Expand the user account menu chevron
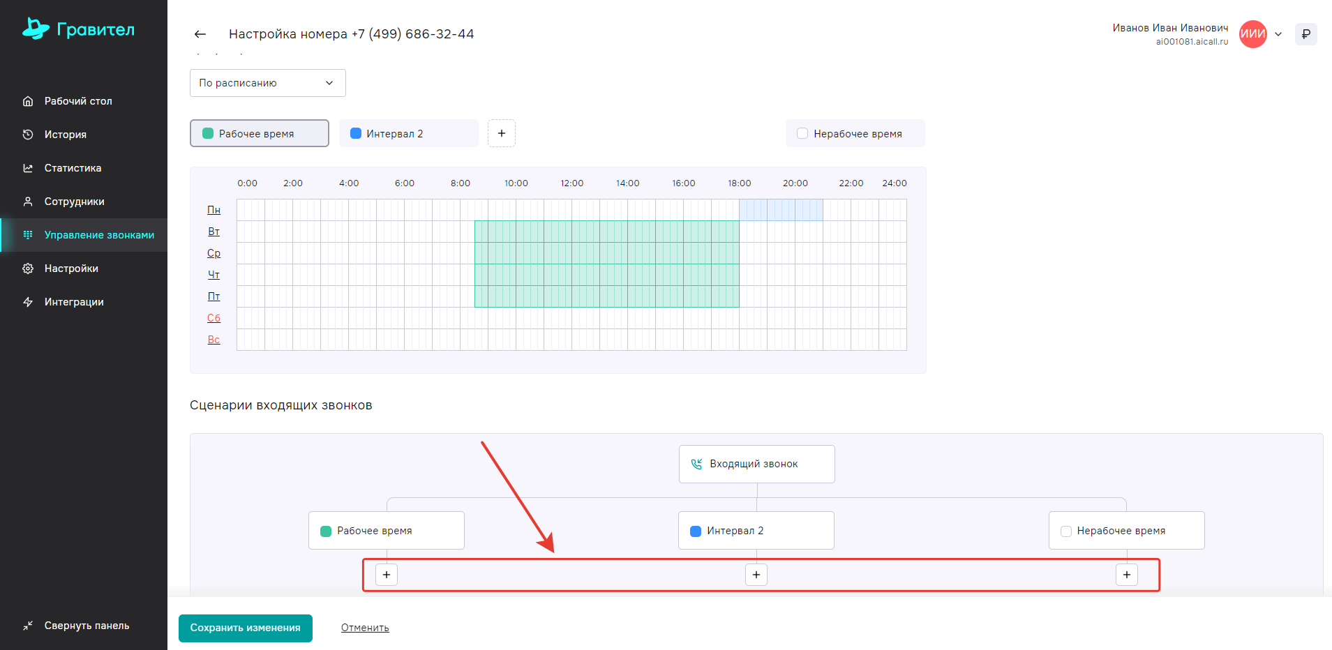This screenshot has height=650, width=1332. click(x=1278, y=34)
